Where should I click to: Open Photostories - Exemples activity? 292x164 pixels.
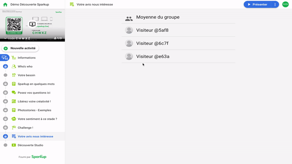click(x=34, y=110)
